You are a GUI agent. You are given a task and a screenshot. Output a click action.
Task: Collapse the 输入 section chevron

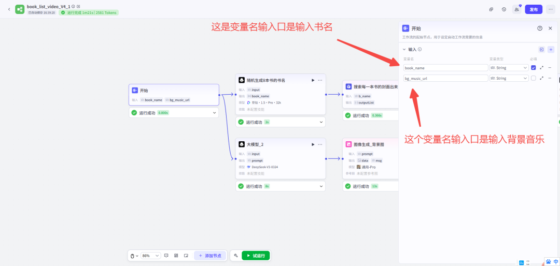click(x=404, y=50)
